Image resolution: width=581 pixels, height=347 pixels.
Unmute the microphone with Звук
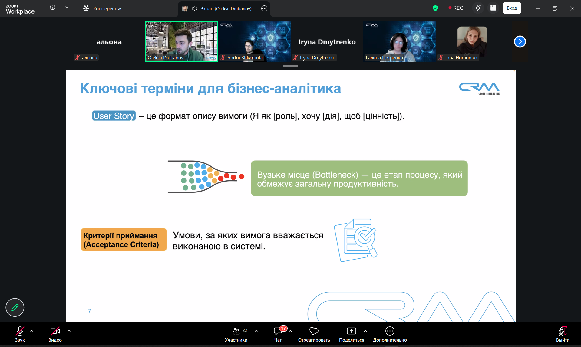[20, 334]
